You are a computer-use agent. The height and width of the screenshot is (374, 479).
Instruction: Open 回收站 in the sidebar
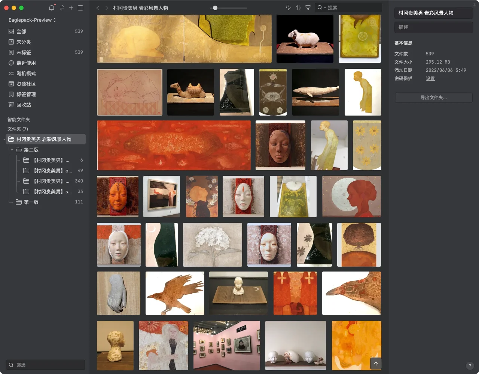(x=46, y=105)
